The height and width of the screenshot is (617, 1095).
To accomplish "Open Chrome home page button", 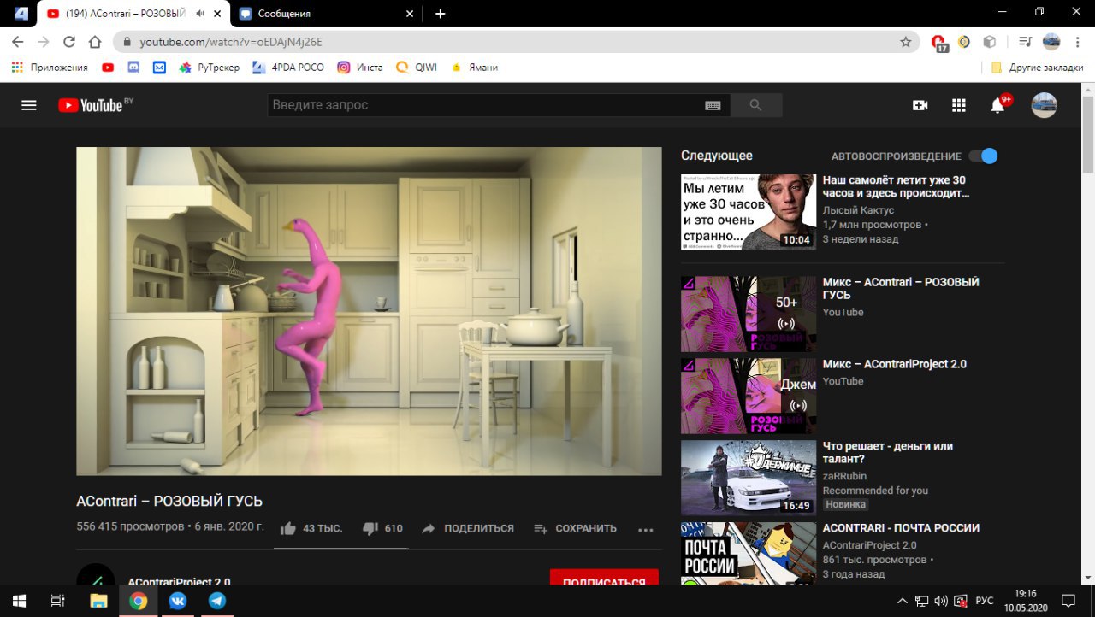I will pos(96,41).
